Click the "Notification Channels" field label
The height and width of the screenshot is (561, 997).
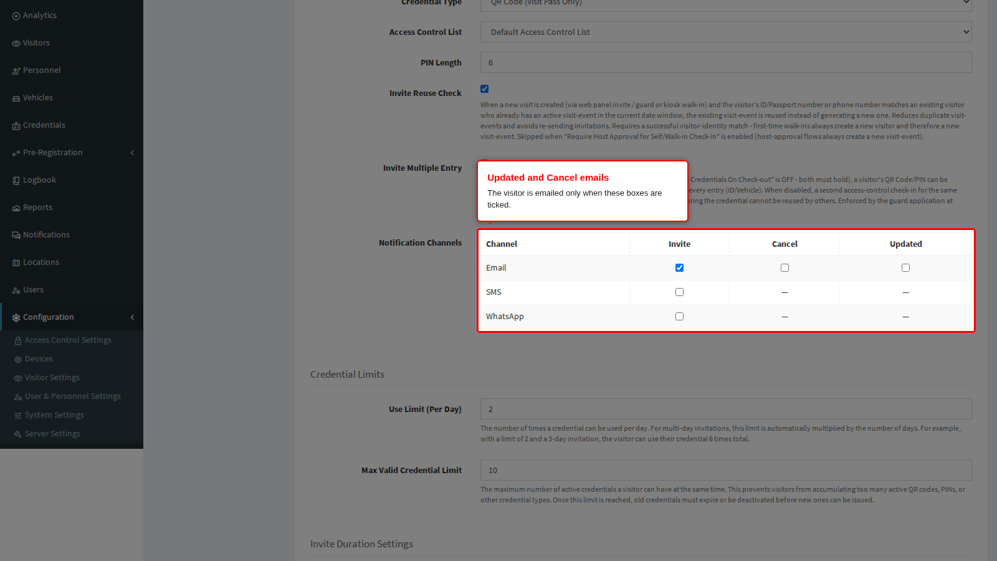(x=420, y=243)
